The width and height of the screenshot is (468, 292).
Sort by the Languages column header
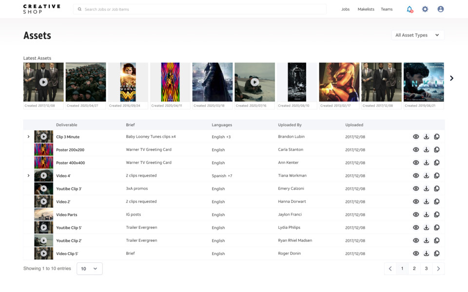click(x=222, y=125)
